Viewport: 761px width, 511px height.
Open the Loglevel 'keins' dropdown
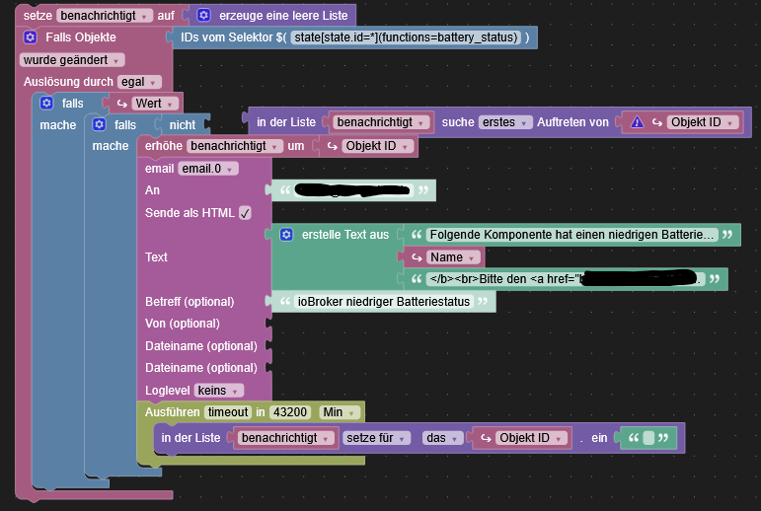(219, 391)
